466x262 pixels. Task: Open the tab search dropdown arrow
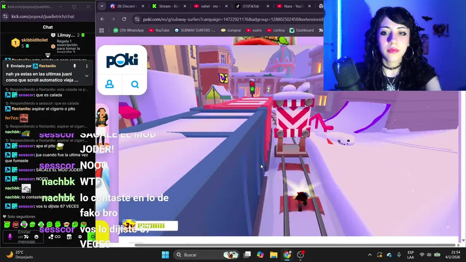pos(102,6)
